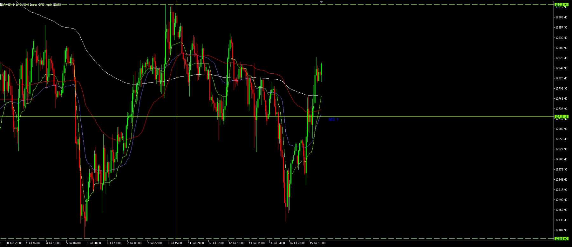Viewport: 572px width, 247px height.
Task: Click the 12716.16 horizontal line price tag
Action: click(561, 117)
